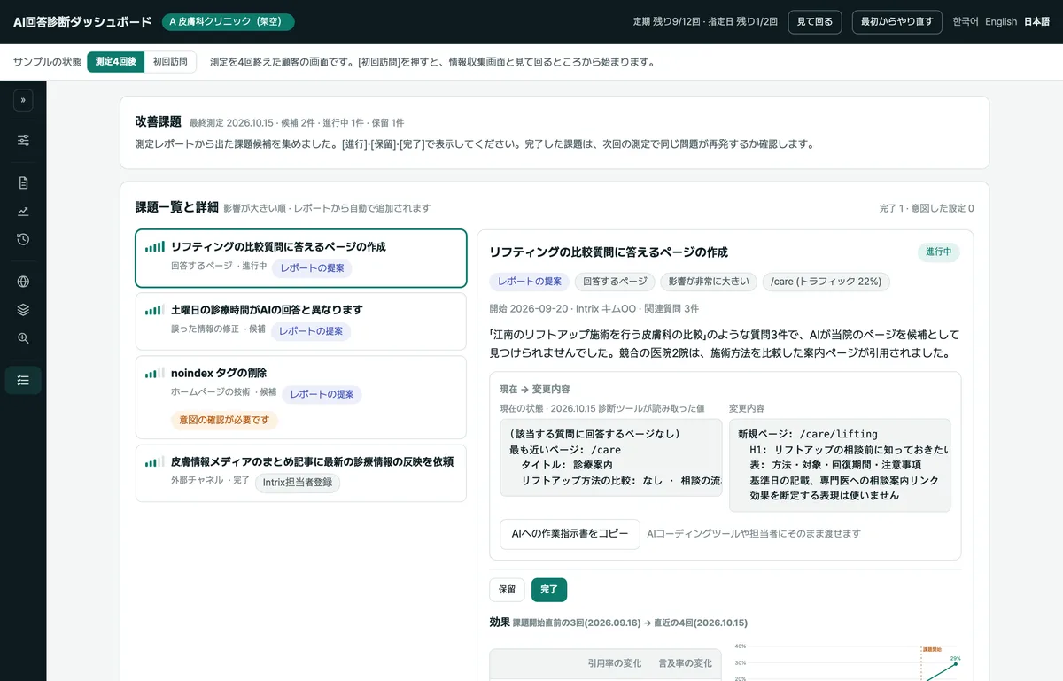
Task: Select the 測定4回後 sample state
Action: [x=116, y=62]
